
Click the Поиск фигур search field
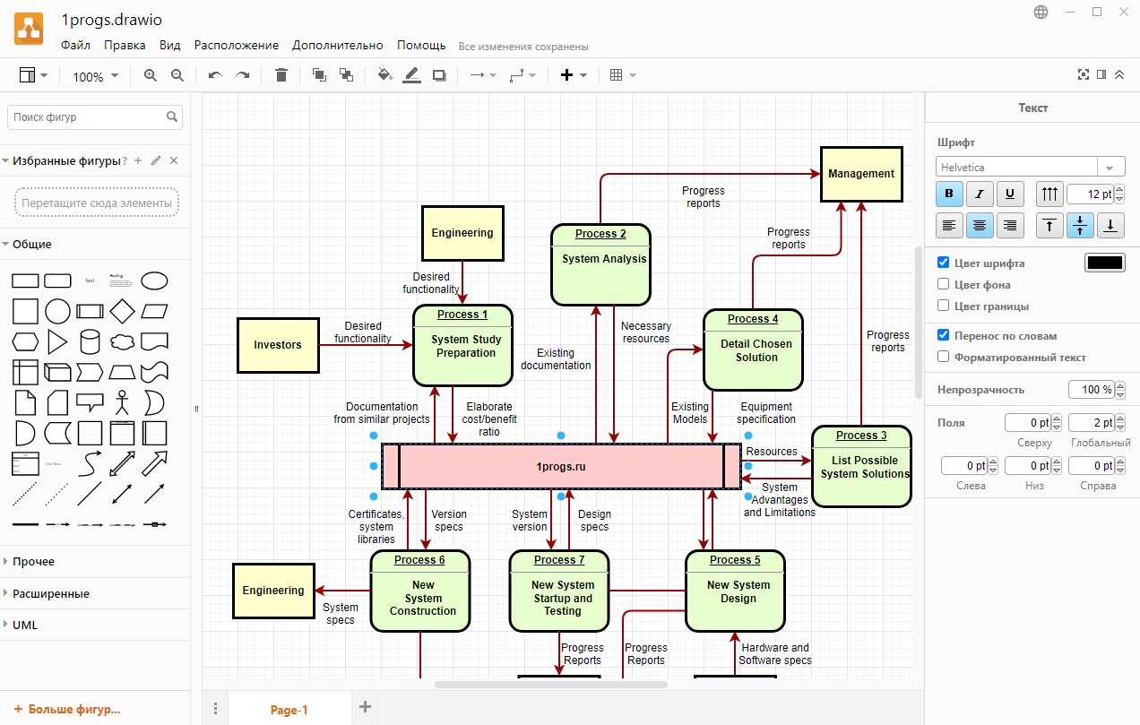coord(88,117)
